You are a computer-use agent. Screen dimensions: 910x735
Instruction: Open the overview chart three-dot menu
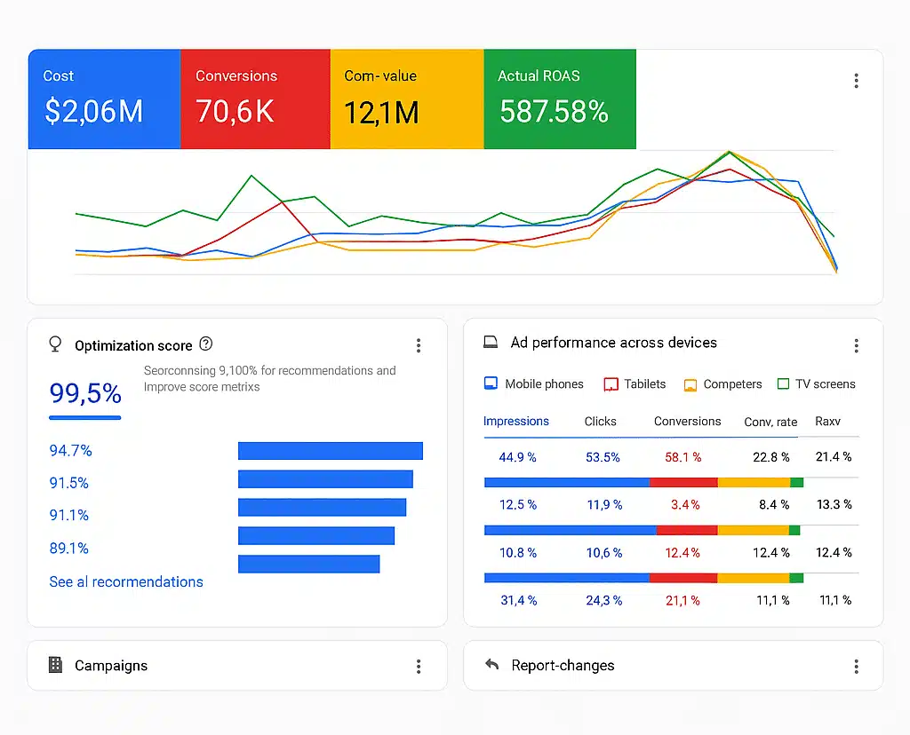pyautogui.click(x=856, y=81)
